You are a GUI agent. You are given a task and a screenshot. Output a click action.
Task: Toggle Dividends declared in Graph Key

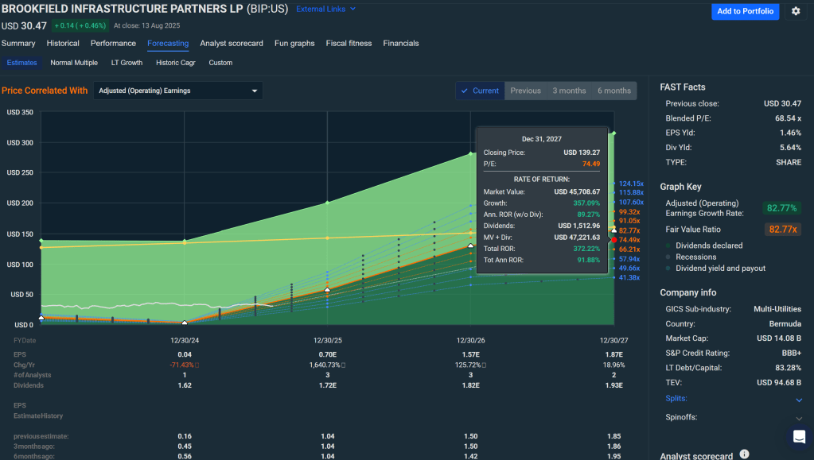tap(709, 245)
